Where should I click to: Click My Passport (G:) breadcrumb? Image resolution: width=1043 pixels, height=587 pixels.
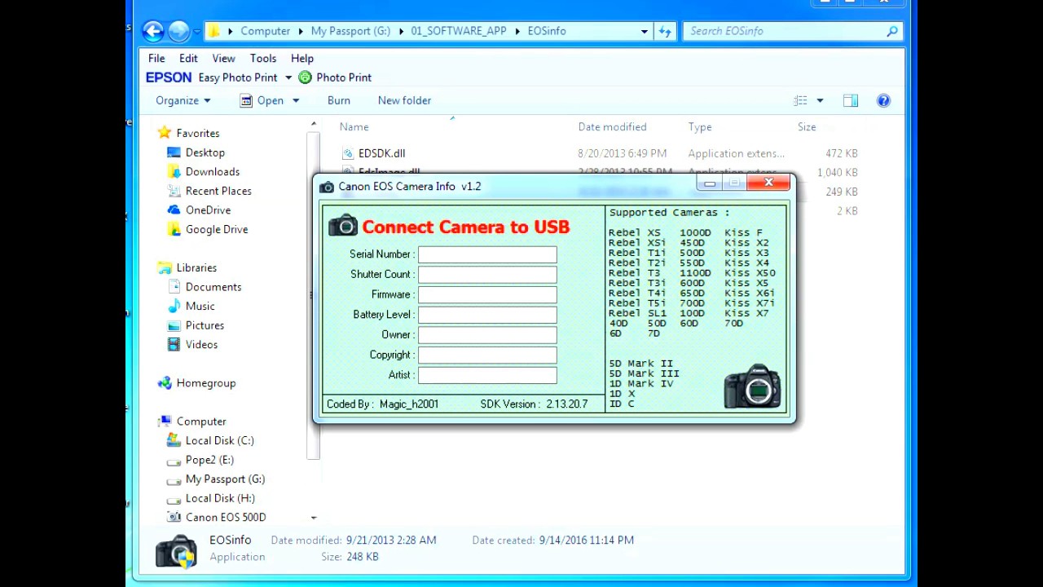click(x=350, y=31)
